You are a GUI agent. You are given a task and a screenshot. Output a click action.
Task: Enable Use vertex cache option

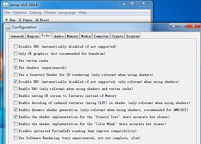pyautogui.click(x=15, y=61)
